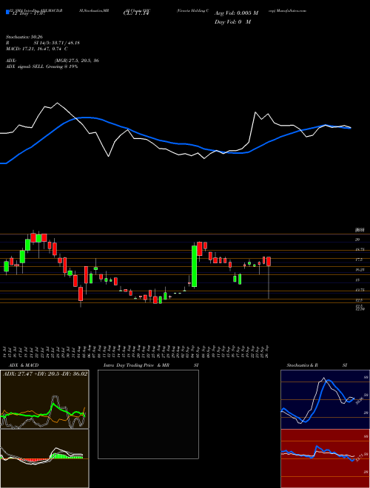Select the 'Avg Vol: 0.005 M' text

click(236, 13)
